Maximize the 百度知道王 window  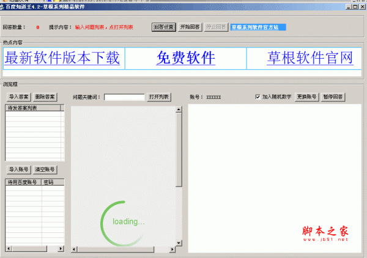(x=355, y=7)
